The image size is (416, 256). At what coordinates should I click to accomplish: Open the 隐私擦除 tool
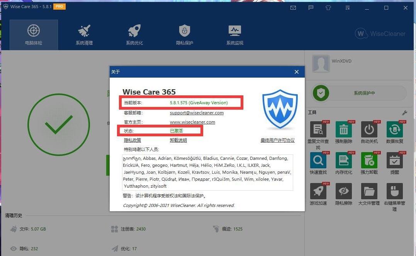coord(343,194)
